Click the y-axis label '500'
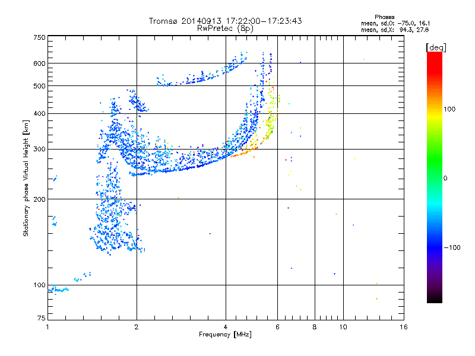 point(39,86)
